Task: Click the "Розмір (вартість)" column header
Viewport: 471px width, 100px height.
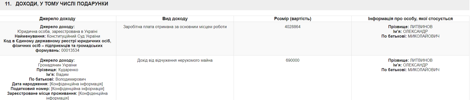Action: click(293, 19)
